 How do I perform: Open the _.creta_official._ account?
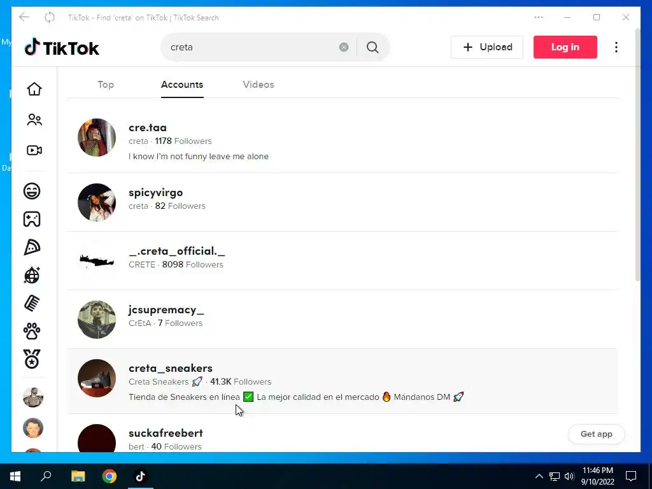(177, 251)
